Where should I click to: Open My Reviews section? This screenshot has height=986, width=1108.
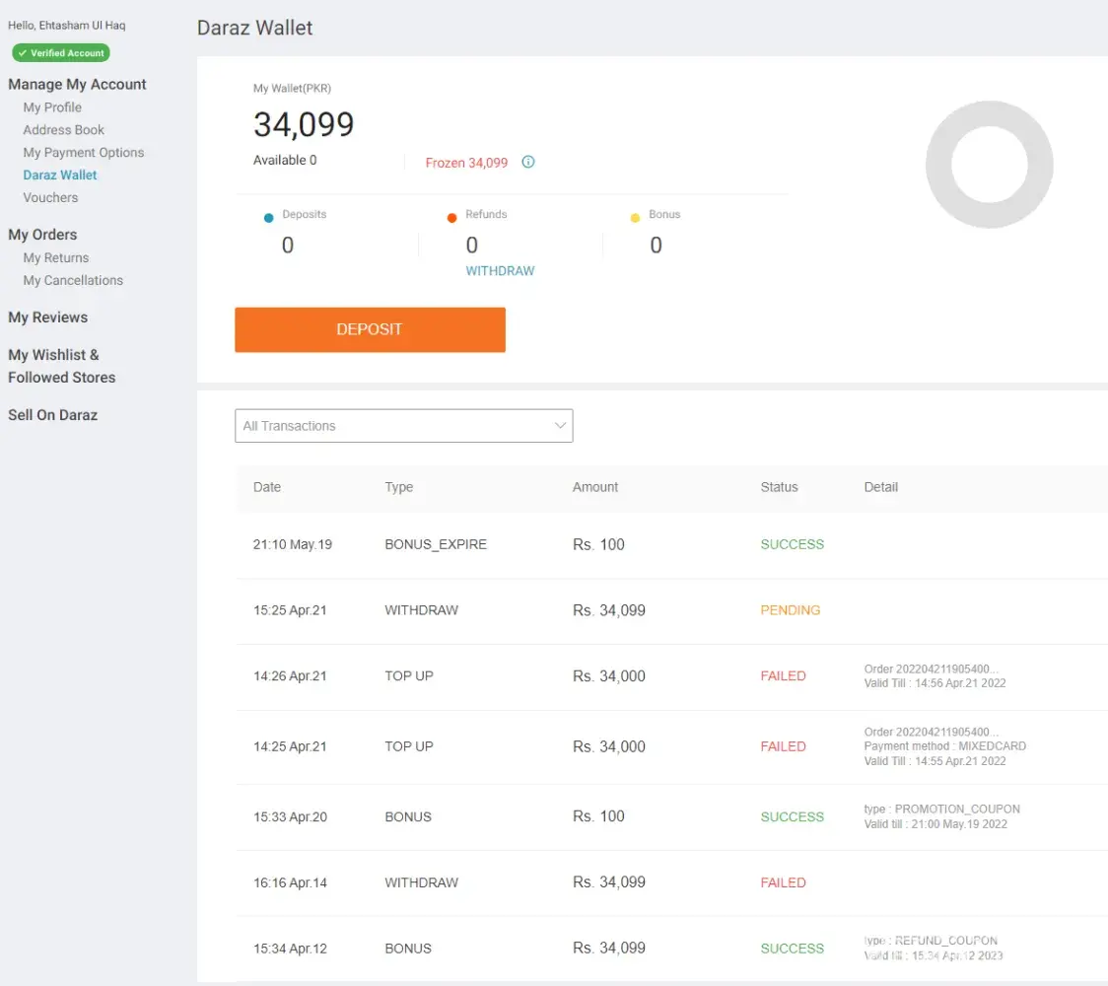47,317
